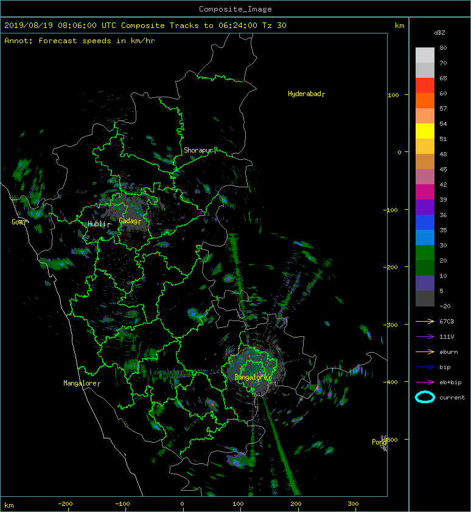Select the red swatch in dBZ scale
This screenshot has height=512, width=471.
coord(425,86)
